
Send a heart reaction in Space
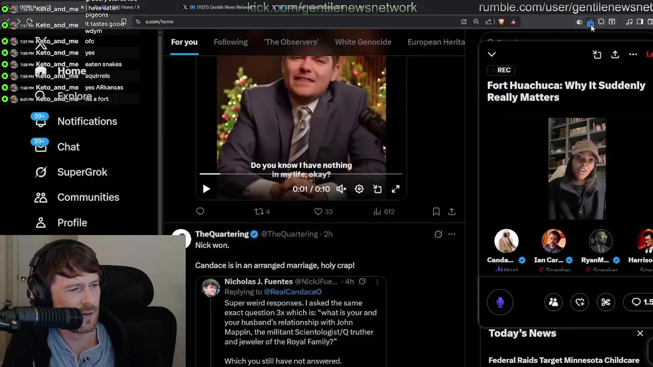click(x=580, y=302)
